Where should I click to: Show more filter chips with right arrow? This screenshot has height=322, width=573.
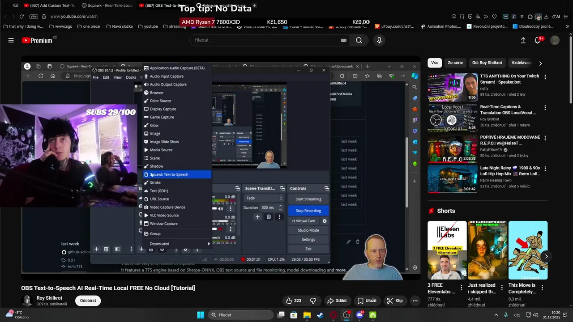coord(540,64)
